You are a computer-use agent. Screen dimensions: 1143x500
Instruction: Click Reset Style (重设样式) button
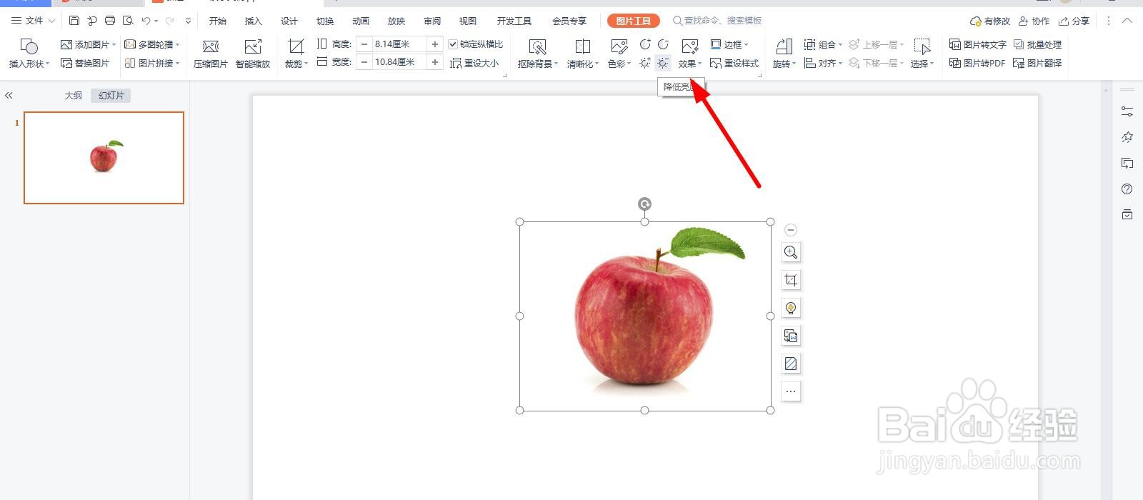point(734,64)
